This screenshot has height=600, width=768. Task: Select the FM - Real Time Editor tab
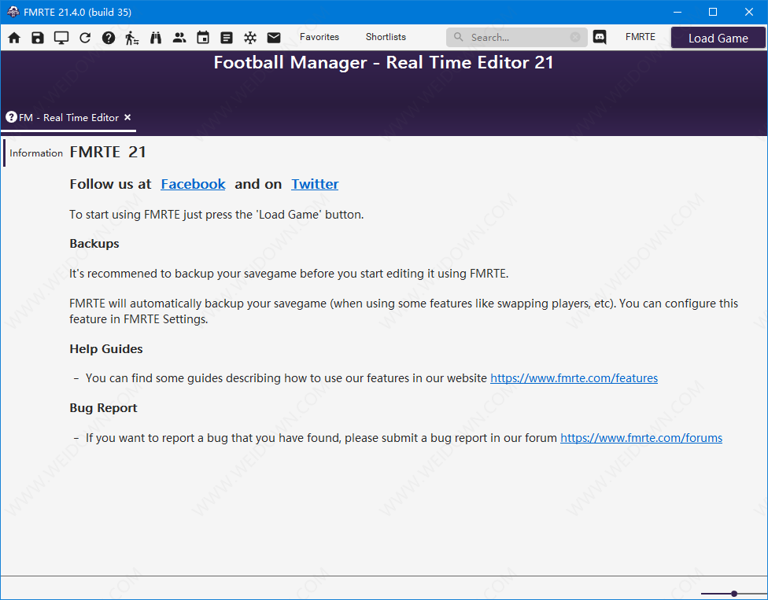[68, 117]
